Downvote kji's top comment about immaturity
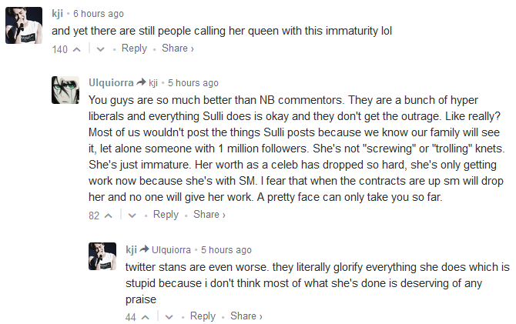The width and height of the screenshot is (516, 324). click(x=101, y=49)
